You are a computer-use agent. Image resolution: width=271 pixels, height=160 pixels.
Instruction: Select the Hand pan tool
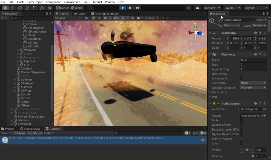[5, 8]
